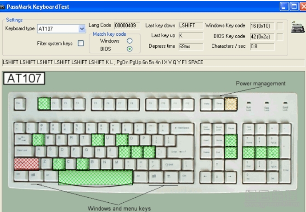Click the PassMark app icon in title bar
The height and width of the screenshot is (212, 306).
click(x=2, y=7)
